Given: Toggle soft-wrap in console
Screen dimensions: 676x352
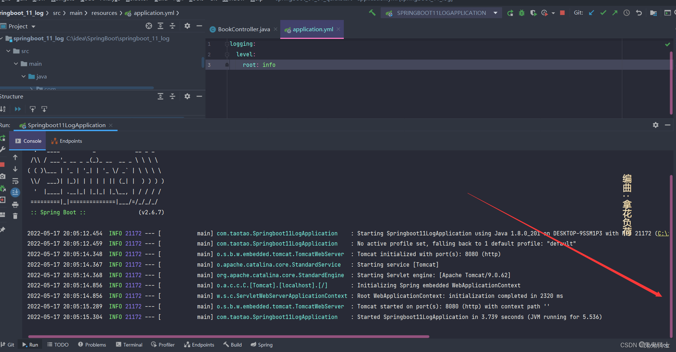Looking at the screenshot, I should click(15, 181).
